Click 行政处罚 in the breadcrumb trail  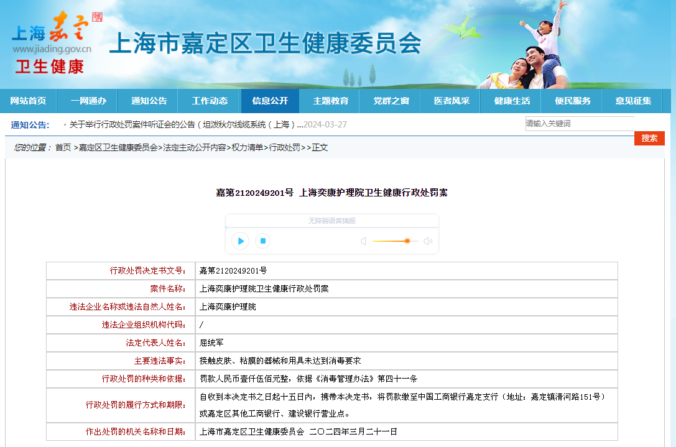tap(284, 147)
